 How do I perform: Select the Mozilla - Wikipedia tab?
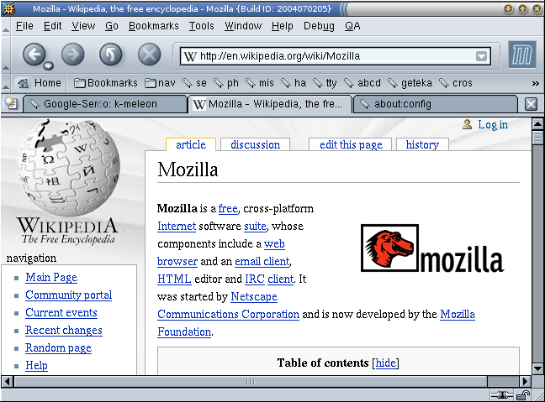coord(270,104)
